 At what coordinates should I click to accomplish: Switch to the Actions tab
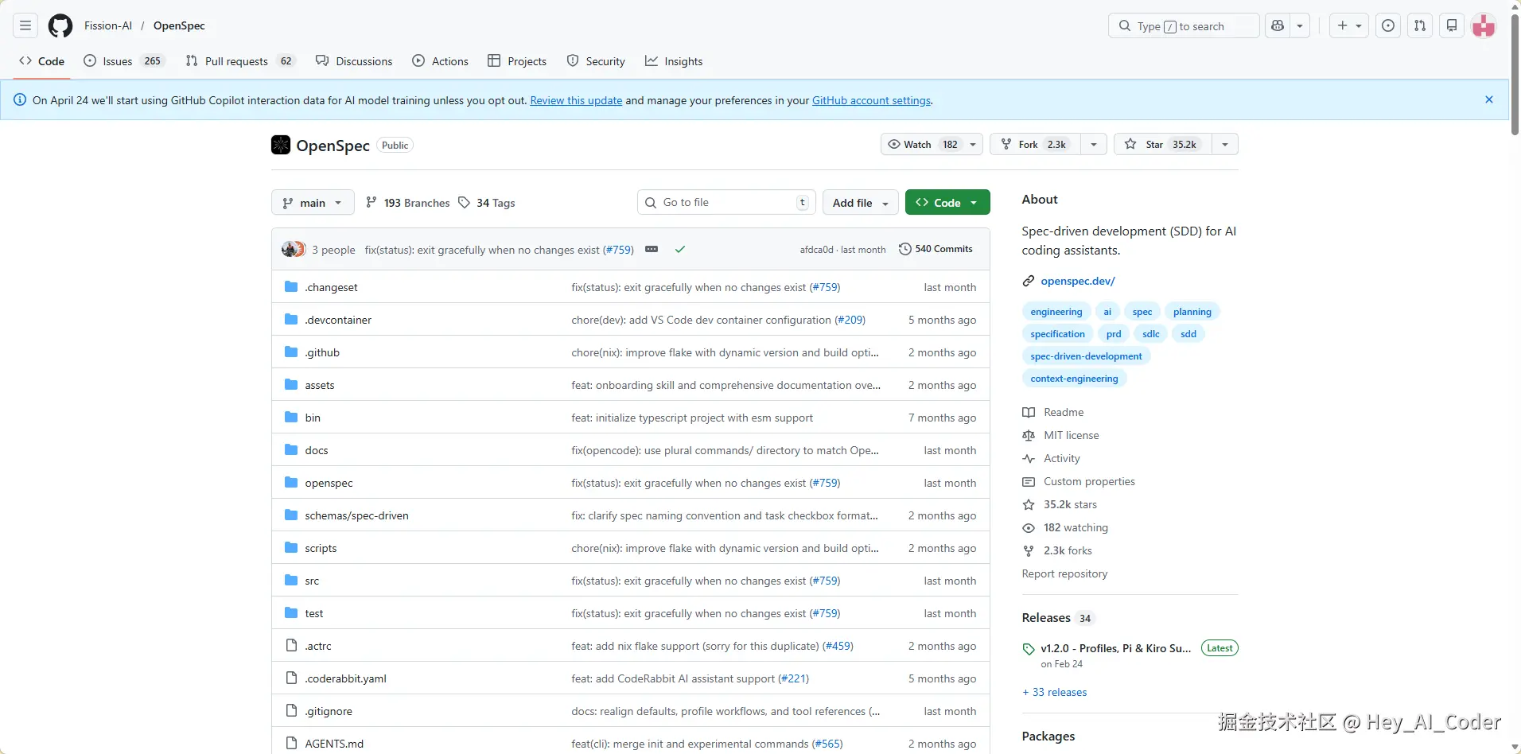441,61
